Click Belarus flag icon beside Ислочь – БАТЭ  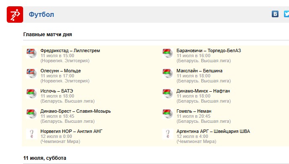(32, 93)
